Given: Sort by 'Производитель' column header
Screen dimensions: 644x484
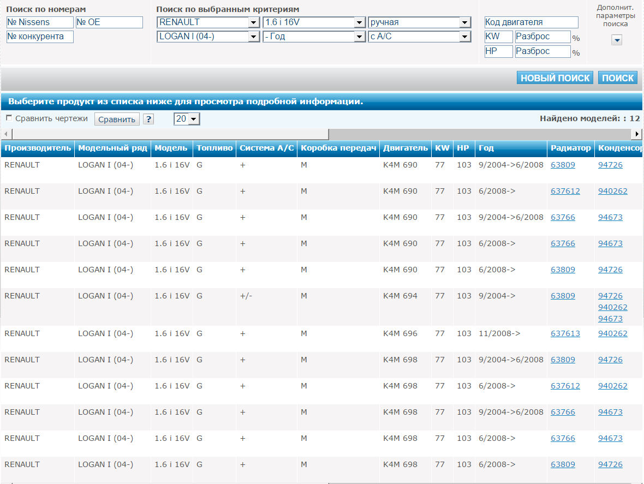Looking at the screenshot, I should pos(37,148).
